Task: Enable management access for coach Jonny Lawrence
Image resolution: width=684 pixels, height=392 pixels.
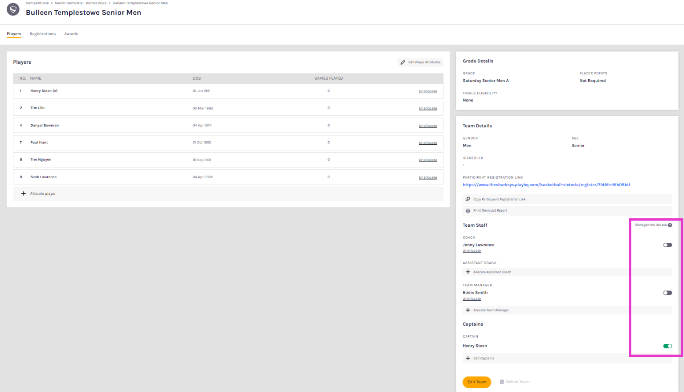Action: (x=667, y=245)
